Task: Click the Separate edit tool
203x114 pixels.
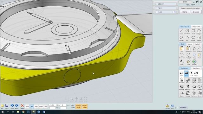Action: (188, 49)
